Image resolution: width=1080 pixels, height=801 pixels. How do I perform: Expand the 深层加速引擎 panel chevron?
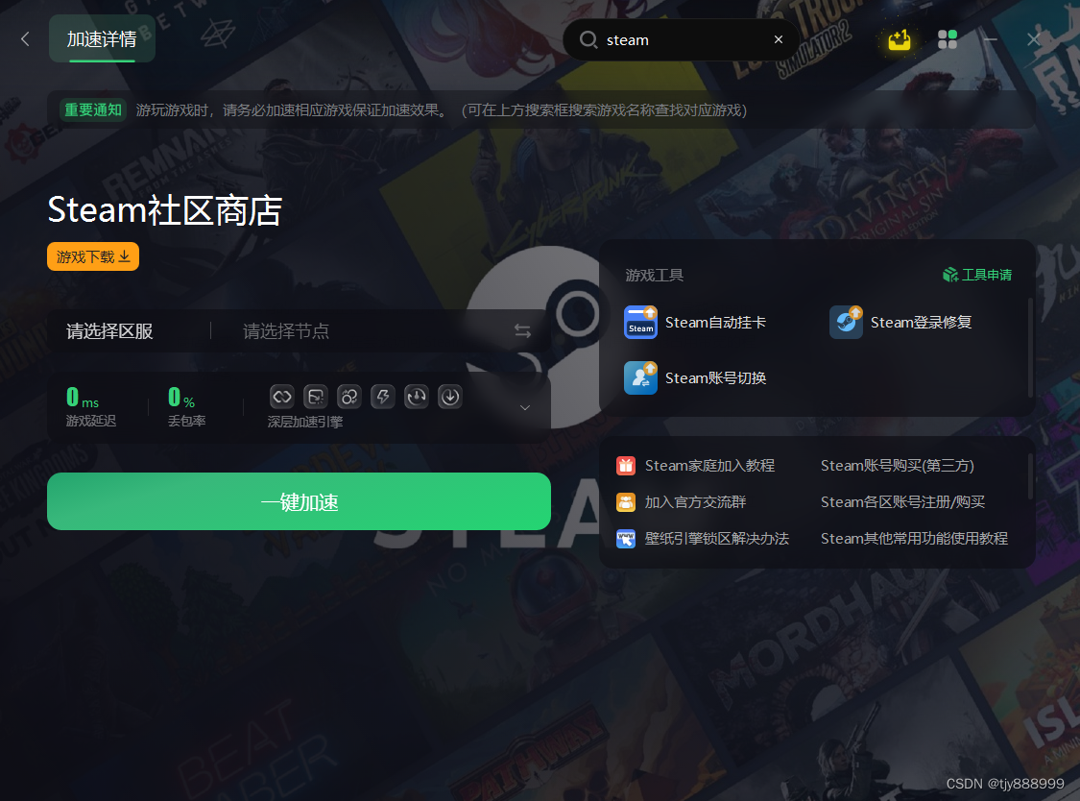pos(525,407)
